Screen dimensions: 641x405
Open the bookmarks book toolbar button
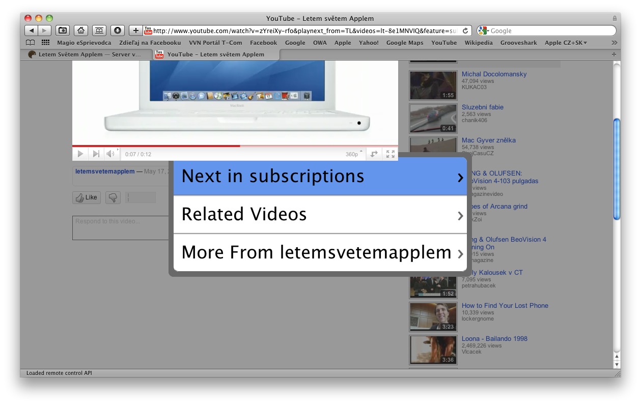click(99, 31)
